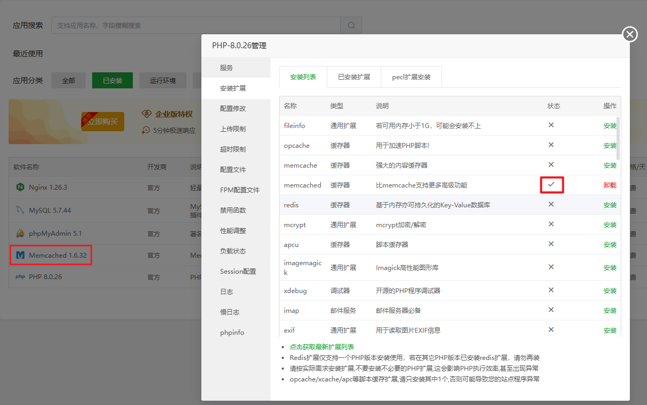Open the 禁用函数 sidebar item
The width and height of the screenshot is (647, 405).
236,211
